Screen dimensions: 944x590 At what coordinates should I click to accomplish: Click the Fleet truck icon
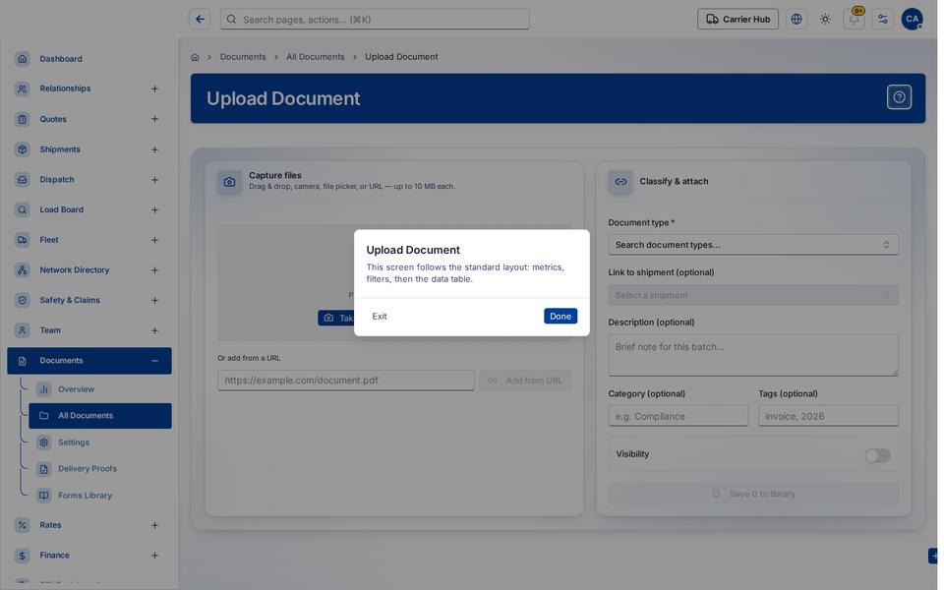[x=23, y=240]
